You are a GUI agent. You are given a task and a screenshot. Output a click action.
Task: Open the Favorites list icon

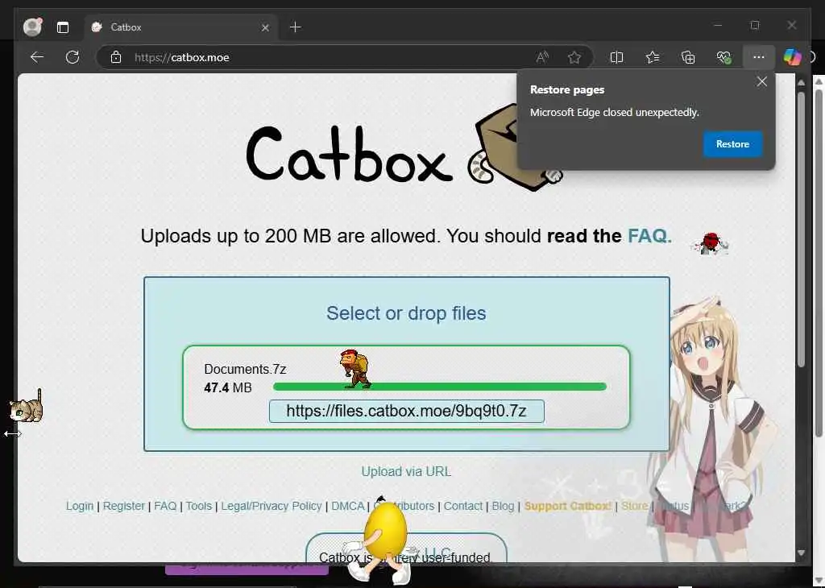coord(653,57)
